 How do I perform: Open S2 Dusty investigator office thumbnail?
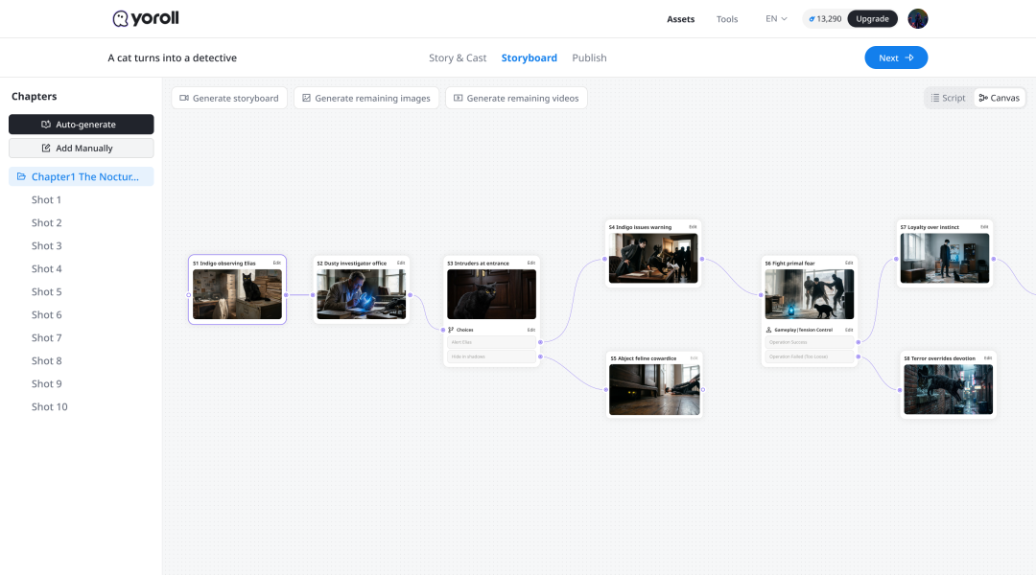point(362,294)
